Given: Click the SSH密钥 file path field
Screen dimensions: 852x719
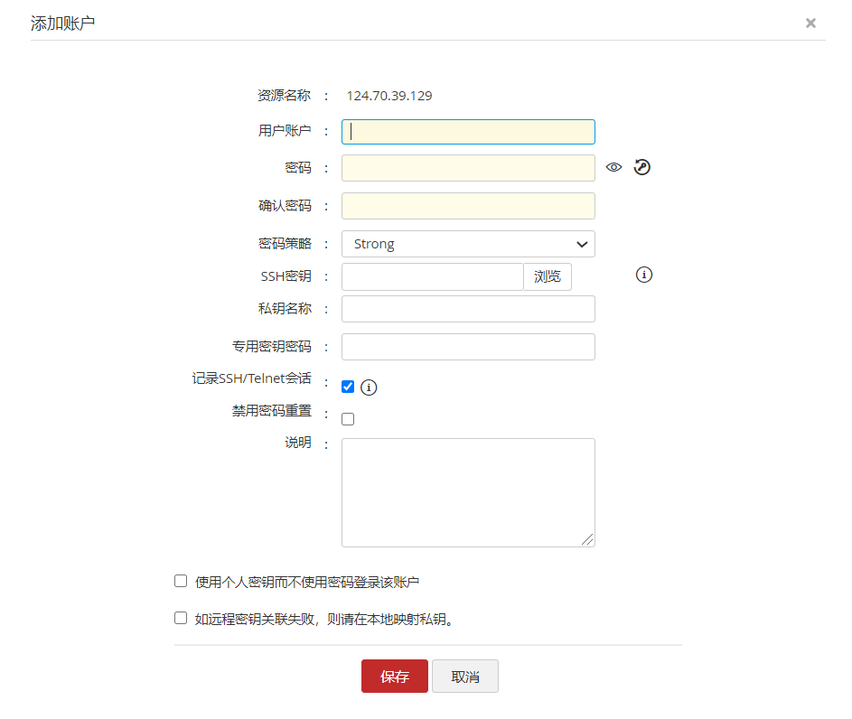Looking at the screenshot, I should click(x=432, y=276).
